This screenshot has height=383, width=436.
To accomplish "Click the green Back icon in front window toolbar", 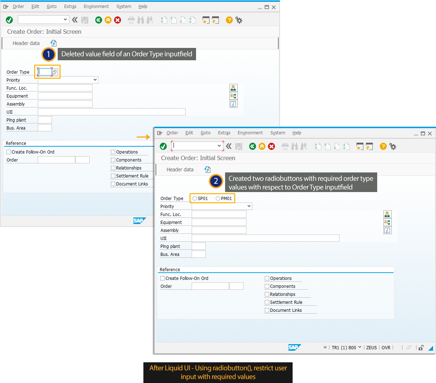I will (x=252, y=146).
